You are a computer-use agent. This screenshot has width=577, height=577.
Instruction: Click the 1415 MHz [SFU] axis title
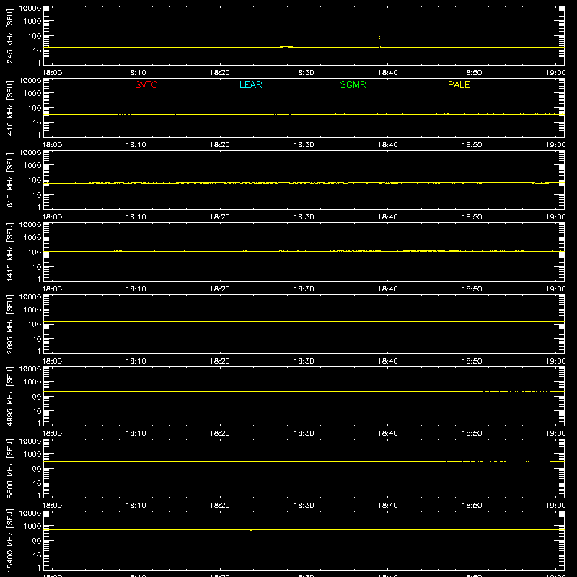[9, 252]
